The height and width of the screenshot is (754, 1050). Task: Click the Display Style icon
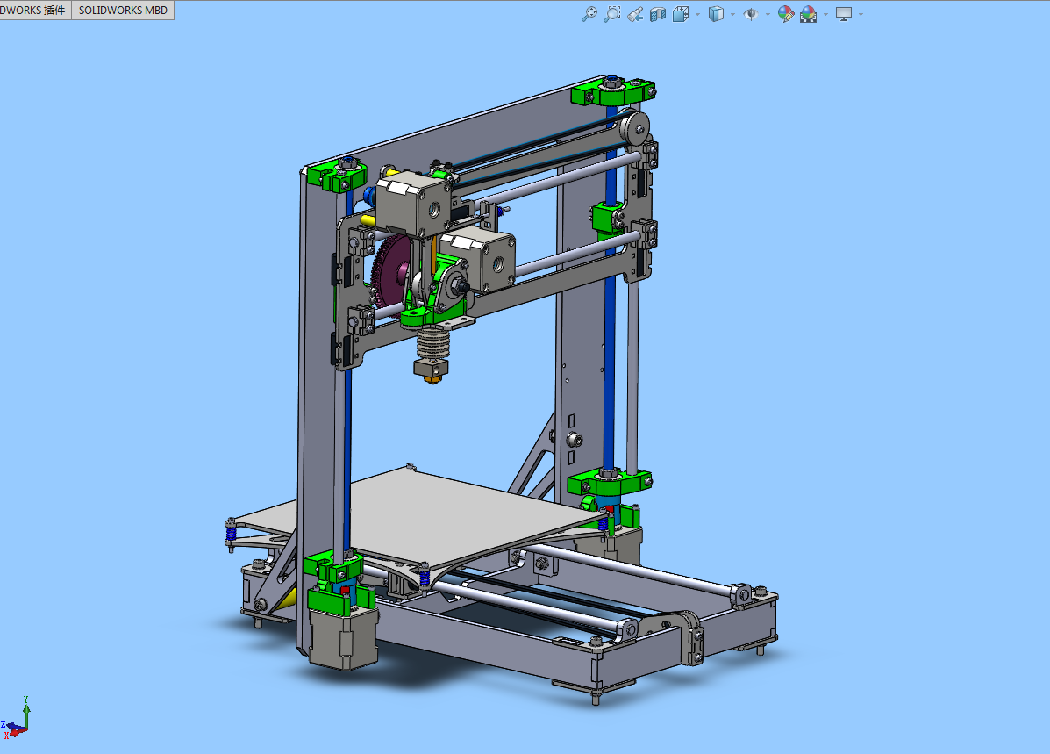(716, 14)
